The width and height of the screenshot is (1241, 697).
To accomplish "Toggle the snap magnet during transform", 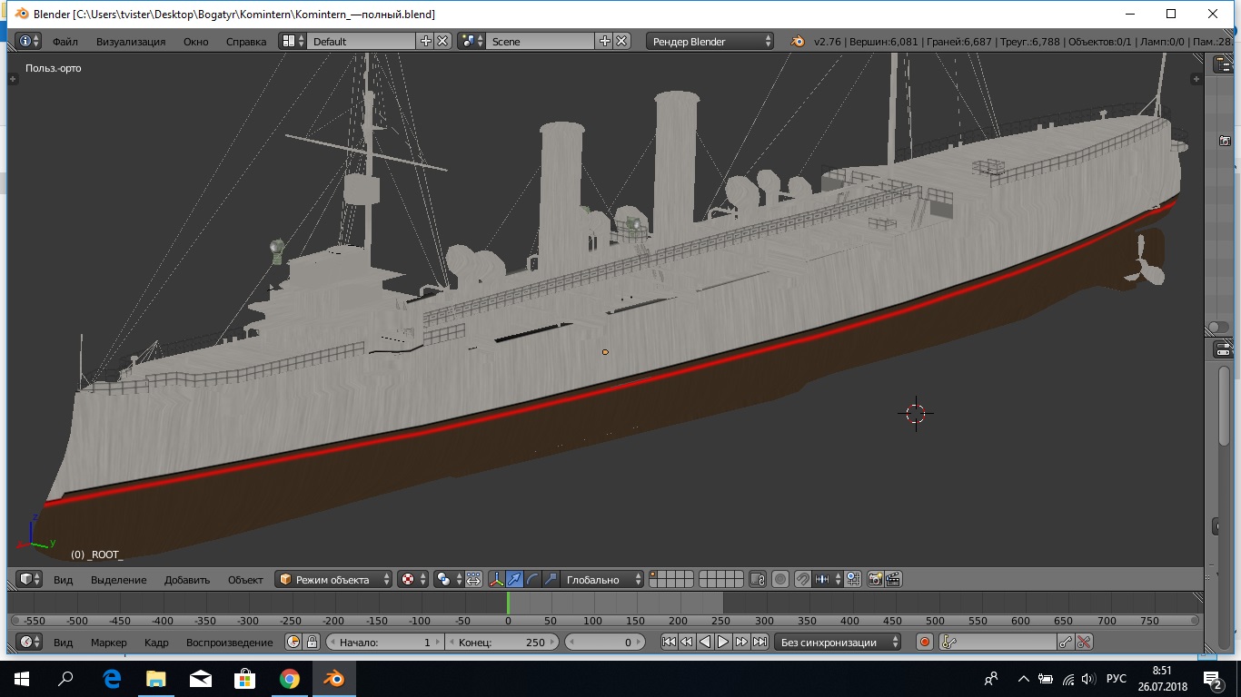I will (x=803, y=579).
